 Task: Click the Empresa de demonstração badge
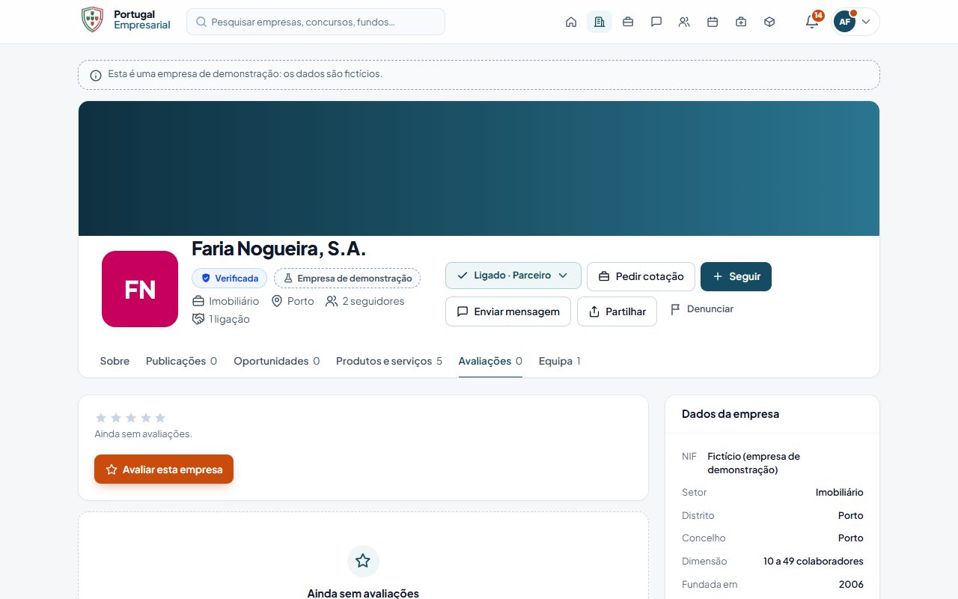tap(347, 279)
